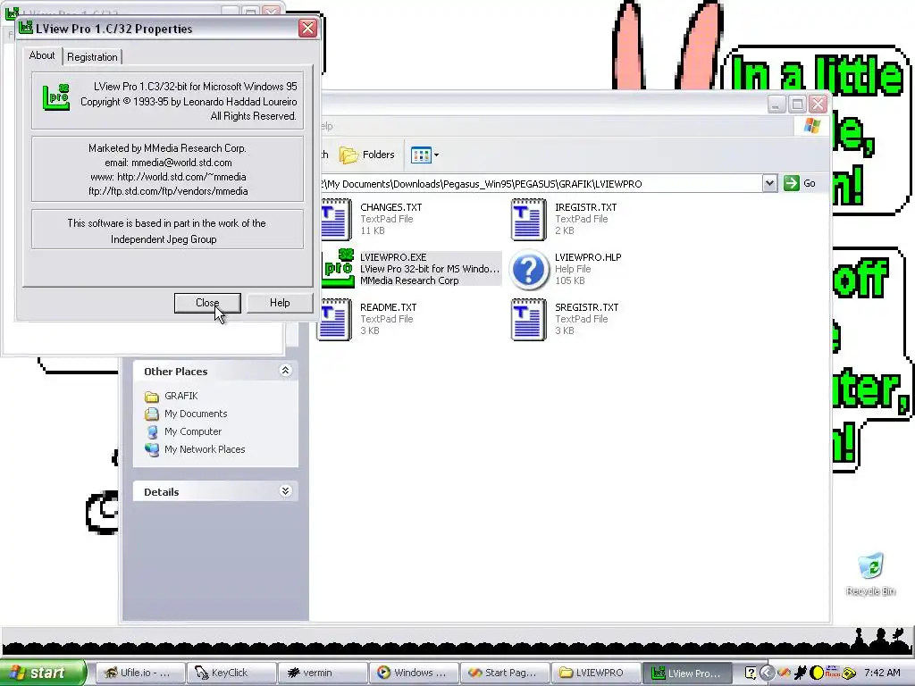Open the Start menu

click(43, 673)
